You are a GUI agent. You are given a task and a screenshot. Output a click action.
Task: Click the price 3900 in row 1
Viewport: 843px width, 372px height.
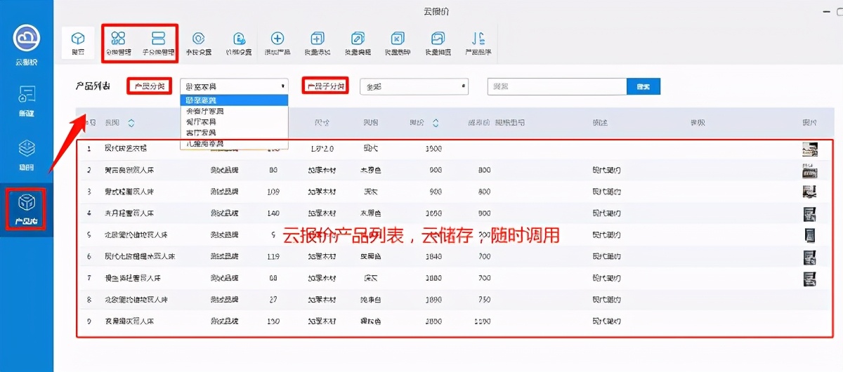click(x=433, y=149)
